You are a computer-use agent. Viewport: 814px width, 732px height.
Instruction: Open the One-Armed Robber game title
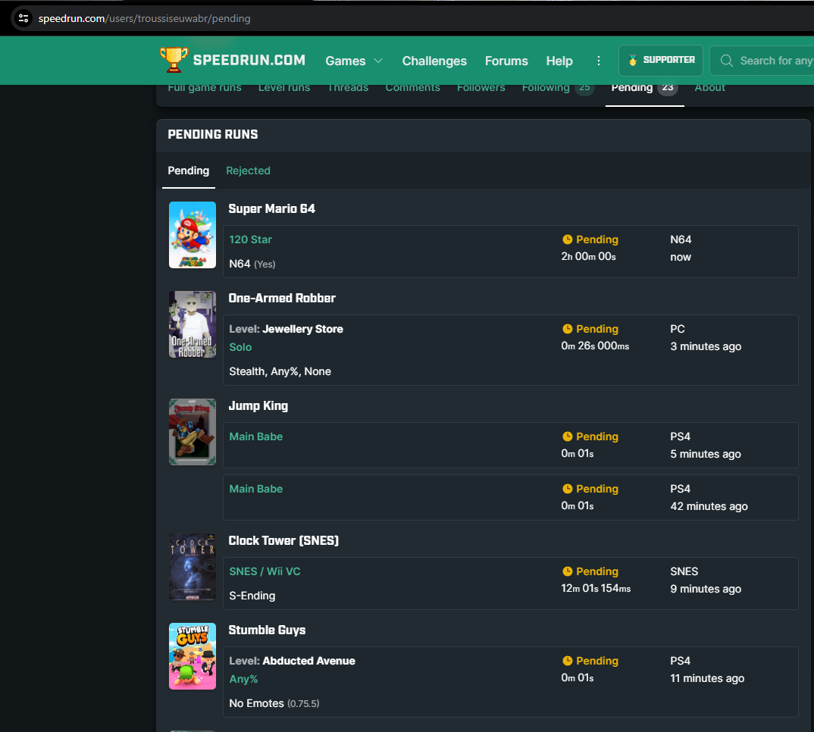(x=282, y=298)
